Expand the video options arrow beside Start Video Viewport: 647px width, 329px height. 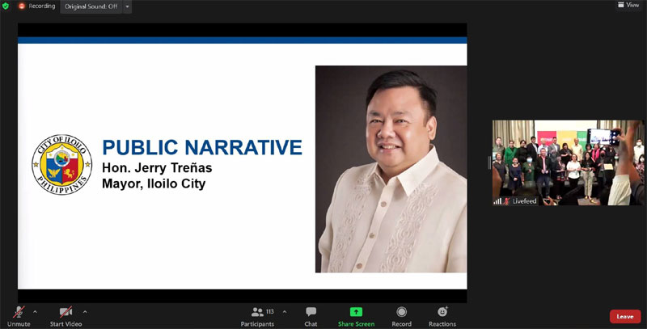tap(85, 311)
